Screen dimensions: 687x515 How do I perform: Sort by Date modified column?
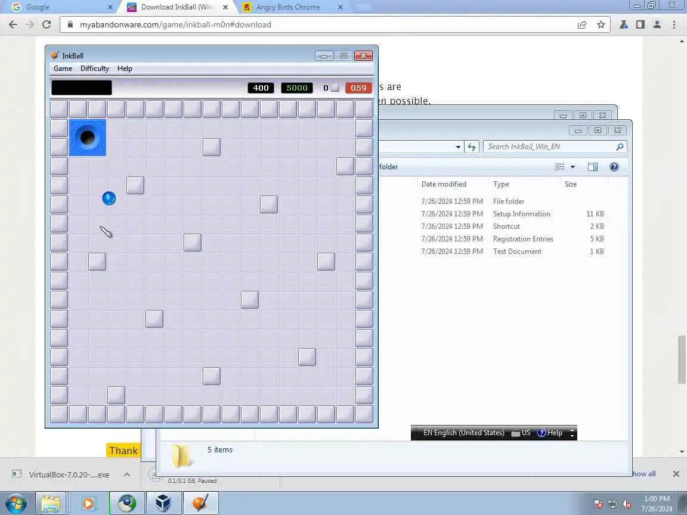[444, 184]
